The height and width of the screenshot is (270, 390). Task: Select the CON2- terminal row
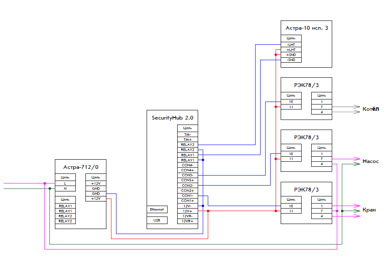187,185
